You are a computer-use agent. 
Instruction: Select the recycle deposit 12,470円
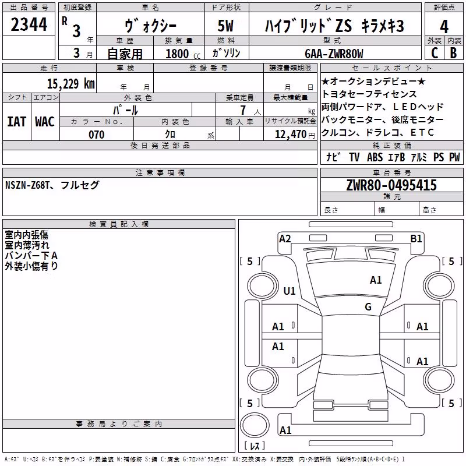click(295, 135)
